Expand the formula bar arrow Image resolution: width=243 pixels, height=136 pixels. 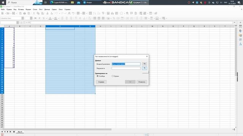tap(235, 23)
